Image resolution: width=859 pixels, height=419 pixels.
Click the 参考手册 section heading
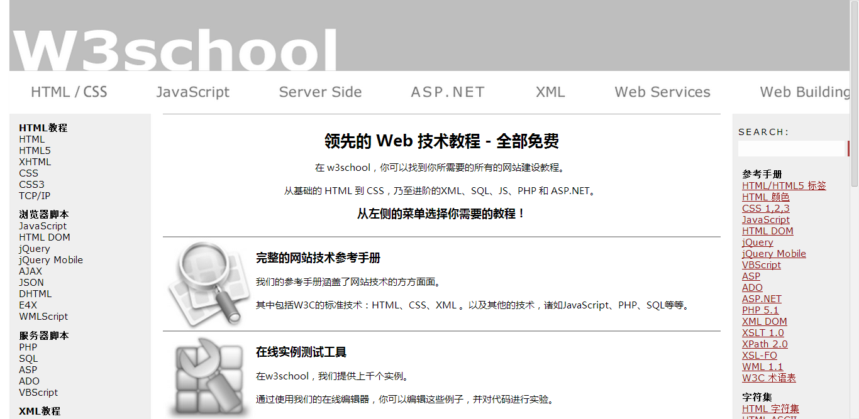pos(762,175)
